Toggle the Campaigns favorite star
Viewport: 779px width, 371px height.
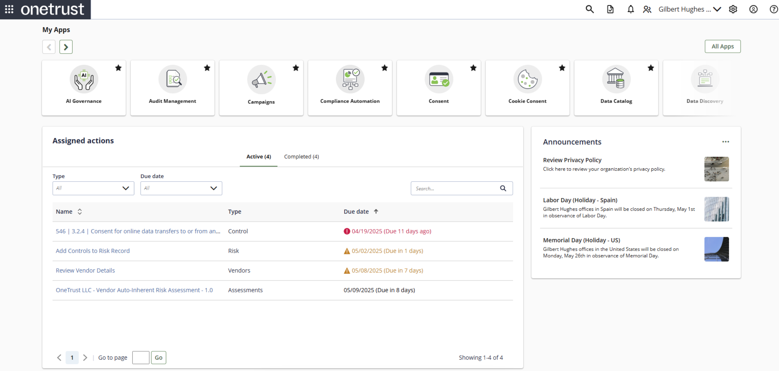[296, 68]
